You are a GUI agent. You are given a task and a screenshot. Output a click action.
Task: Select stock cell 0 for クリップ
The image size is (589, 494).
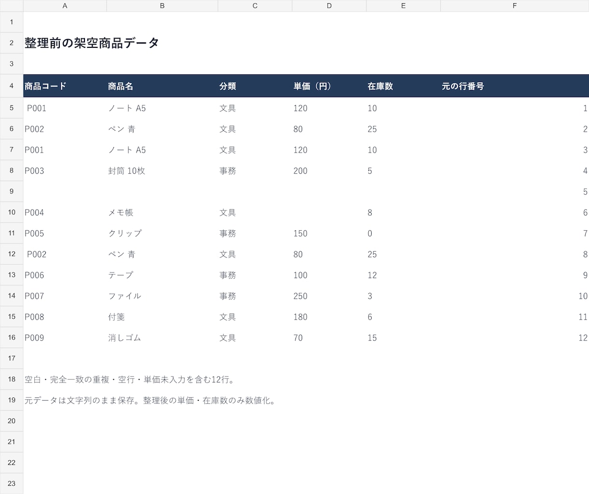pyautogui.click(x=403, y=233)
